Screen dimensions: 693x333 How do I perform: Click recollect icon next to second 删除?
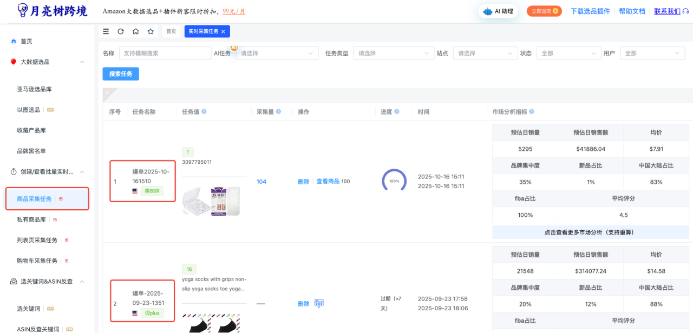(319, 303)
